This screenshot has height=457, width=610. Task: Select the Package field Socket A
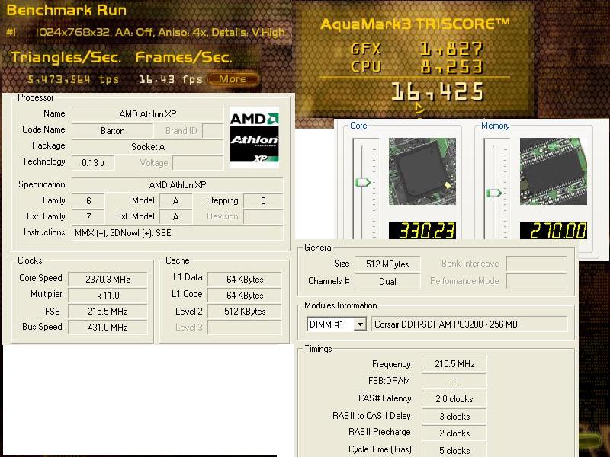[x=147, y=147]
